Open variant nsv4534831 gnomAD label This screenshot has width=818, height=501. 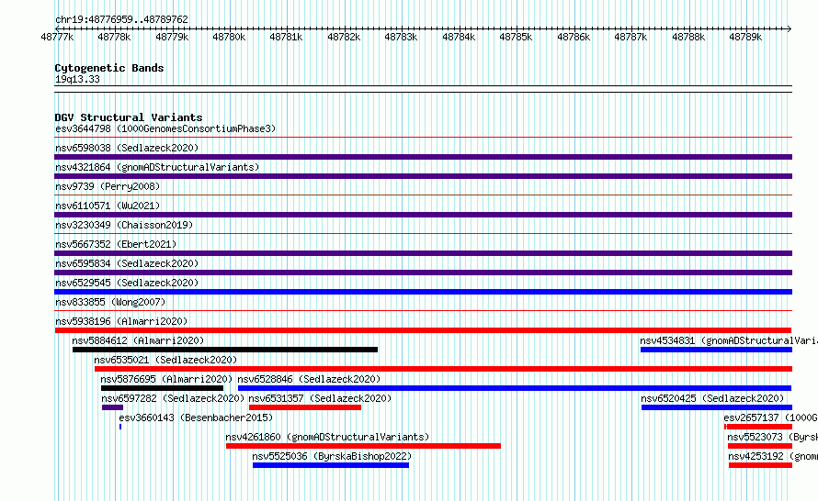[729, 340]
